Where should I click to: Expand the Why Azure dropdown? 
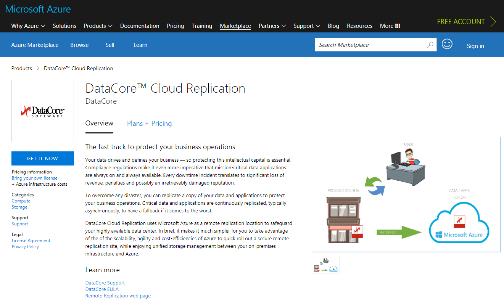pos(28,26)
